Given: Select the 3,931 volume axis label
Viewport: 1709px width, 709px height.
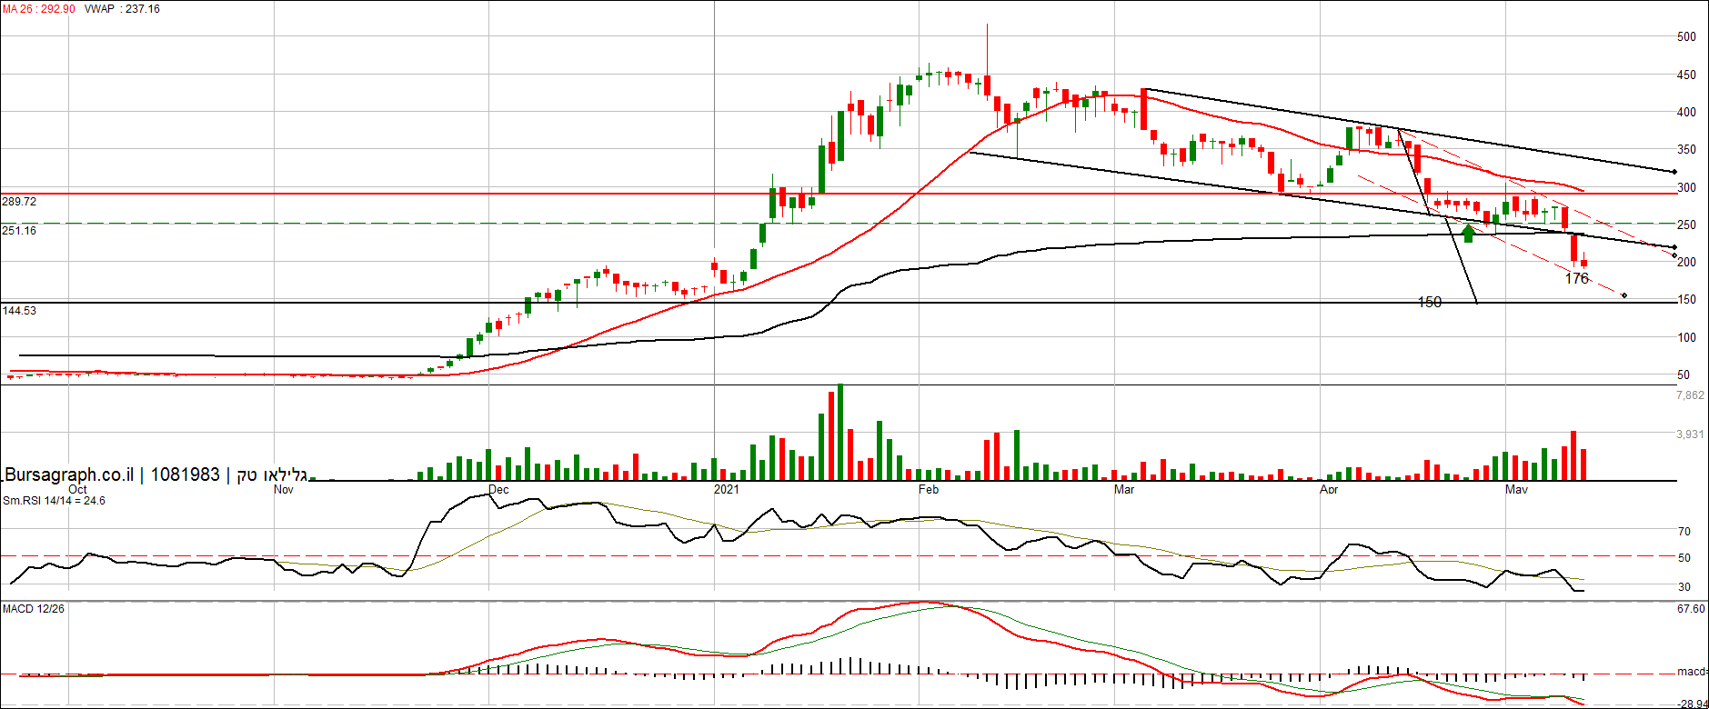Looking at the screenshot, I should (x=1690, y=434).
